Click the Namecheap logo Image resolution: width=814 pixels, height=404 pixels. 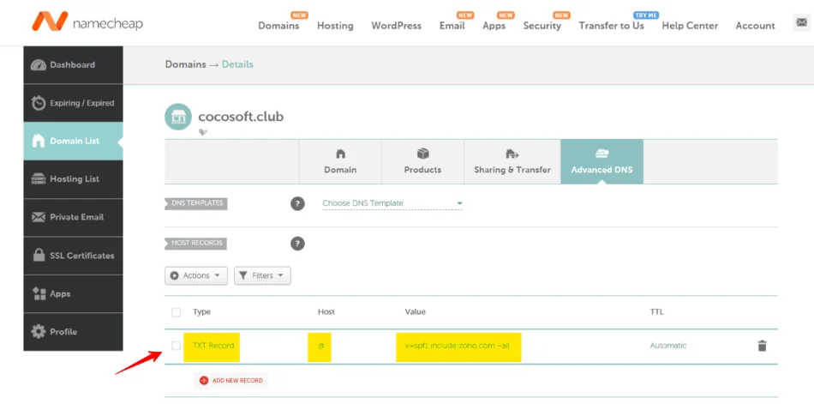[87, 21]
